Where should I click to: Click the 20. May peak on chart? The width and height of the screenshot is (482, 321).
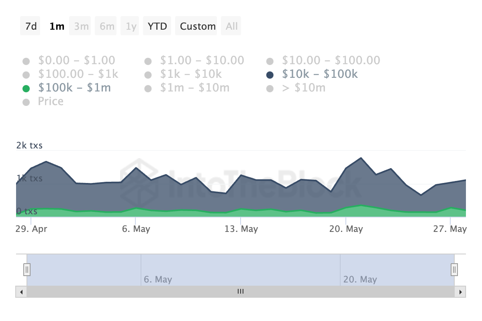click(361, 158)
